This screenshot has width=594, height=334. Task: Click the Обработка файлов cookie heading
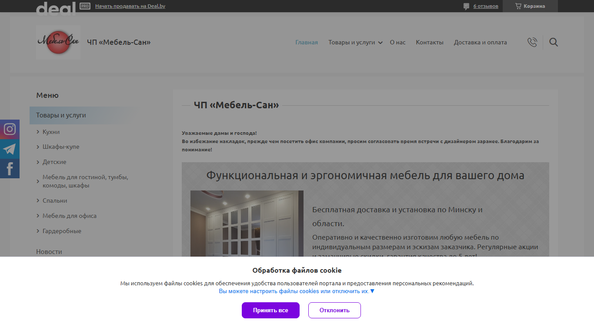click(x=297, y=270)
